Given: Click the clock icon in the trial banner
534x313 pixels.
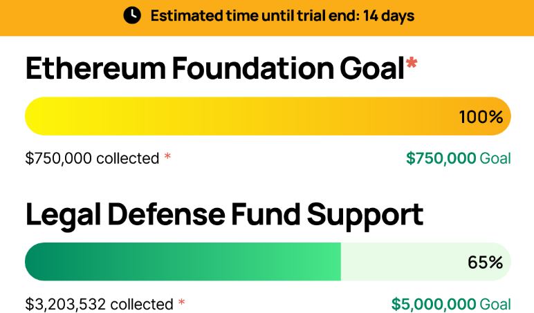Looking at the screenshot, I should click(x=132, y=15).
